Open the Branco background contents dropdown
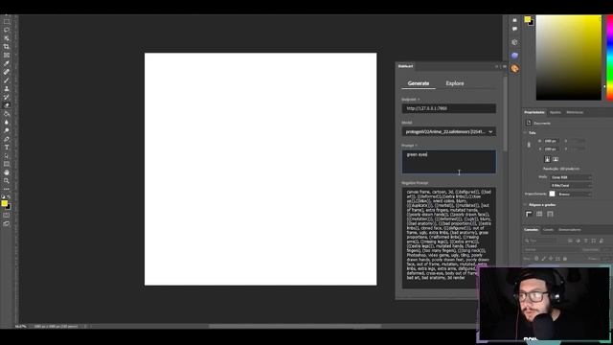The image size is (613, 345). [575, 194]
